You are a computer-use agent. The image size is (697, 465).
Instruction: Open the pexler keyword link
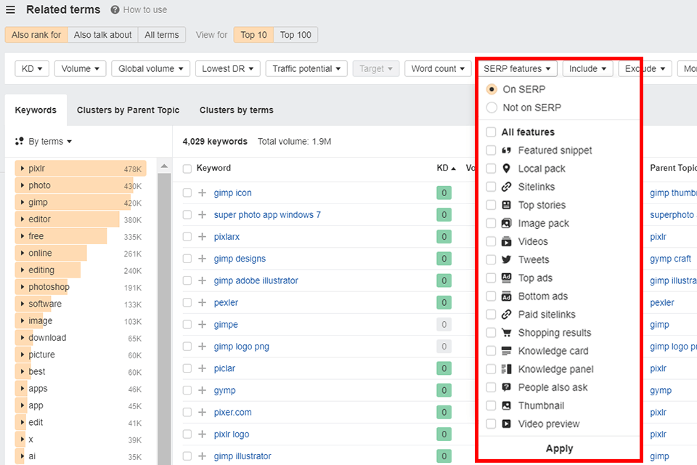(226, 302)
